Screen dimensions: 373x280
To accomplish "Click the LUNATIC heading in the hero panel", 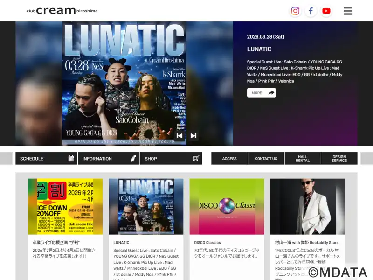I will click(259, 49).
